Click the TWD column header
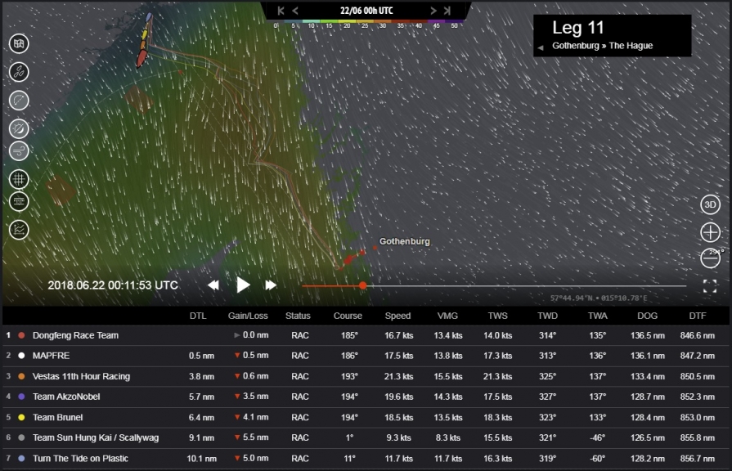The image size is (732, 471). pyautogui.click(x=548, y=316)
